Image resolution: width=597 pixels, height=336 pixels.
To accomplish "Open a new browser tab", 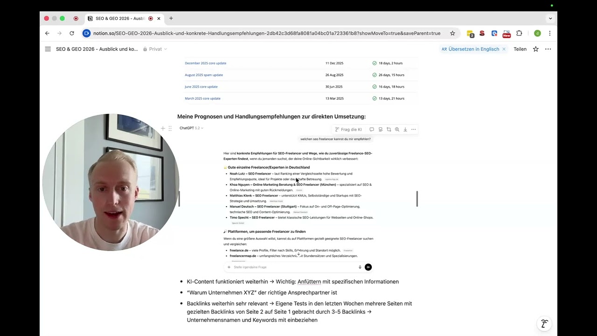I will (x=171, y=18).
